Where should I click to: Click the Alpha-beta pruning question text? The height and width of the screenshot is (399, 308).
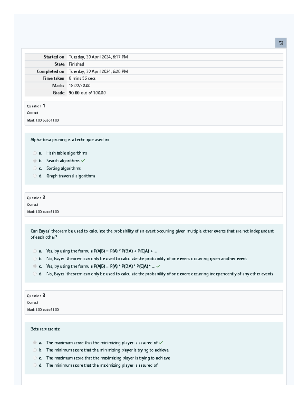pos(70,140)
